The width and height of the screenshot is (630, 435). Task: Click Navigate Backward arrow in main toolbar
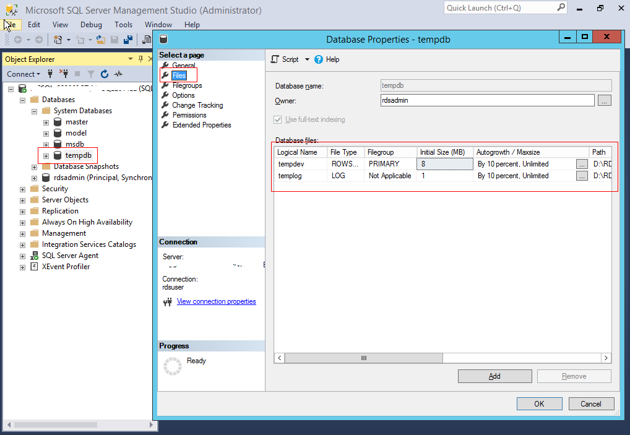tap(18, 40)
